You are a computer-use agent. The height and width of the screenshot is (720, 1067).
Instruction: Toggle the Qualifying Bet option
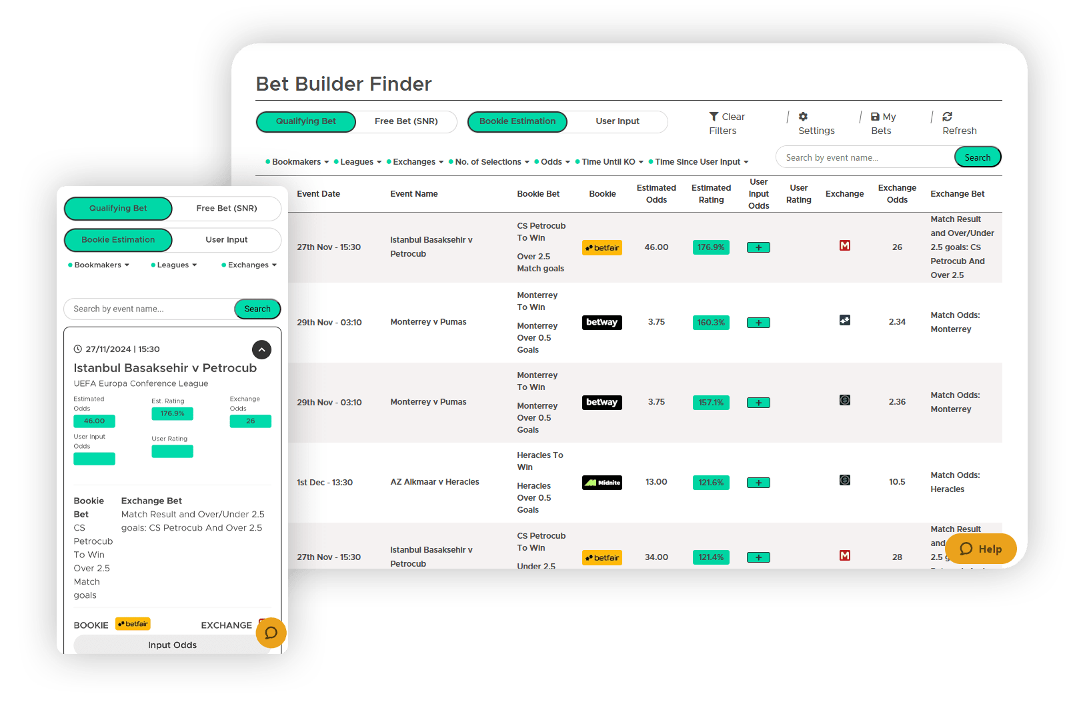point(305,121)
